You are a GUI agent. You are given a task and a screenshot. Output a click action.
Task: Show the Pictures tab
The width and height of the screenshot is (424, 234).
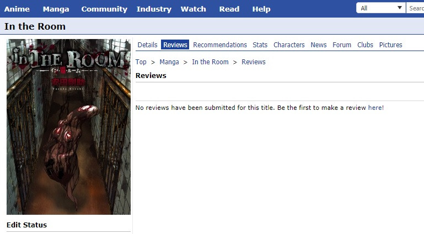click(390, 44)
